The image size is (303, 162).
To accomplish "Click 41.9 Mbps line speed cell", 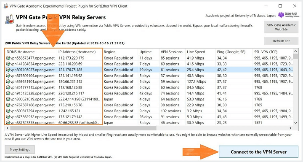I will [x=195, y=58].
